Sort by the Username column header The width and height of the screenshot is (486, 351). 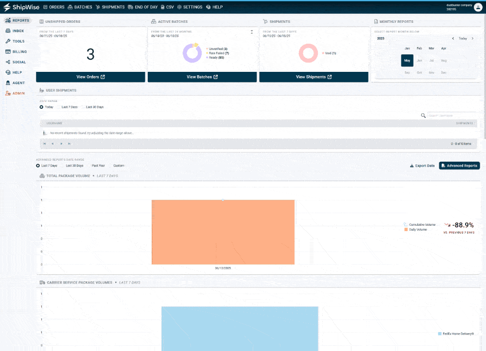[x=54, y=123]
